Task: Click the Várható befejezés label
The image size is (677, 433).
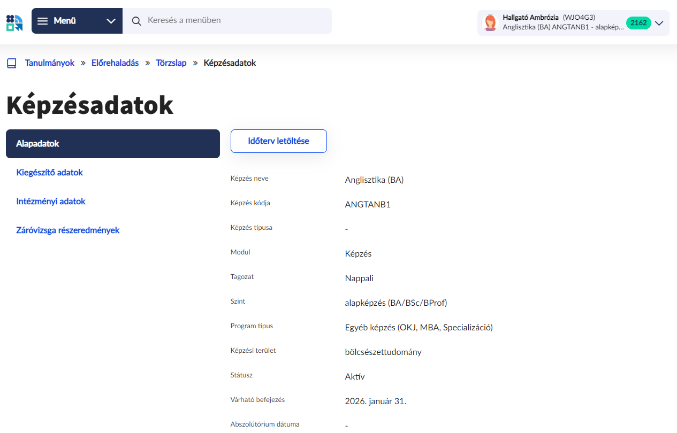Action: click(257, 400)
